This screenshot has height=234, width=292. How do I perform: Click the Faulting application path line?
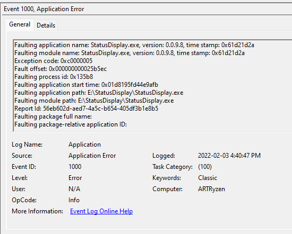(99, 93)
